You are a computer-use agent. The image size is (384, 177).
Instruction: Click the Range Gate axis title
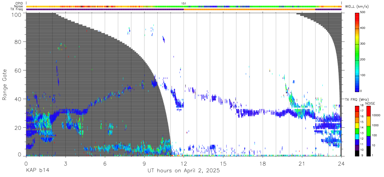coord(5,85)
